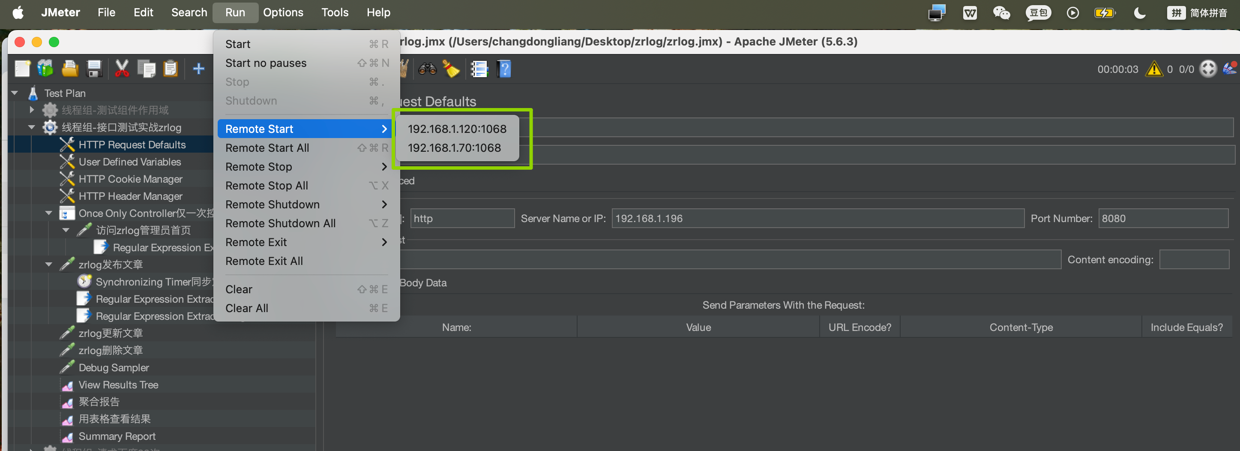Image resolution: width=1240 pixels, height=451 pixels.
Task: Click the Help question mark icon
Action: coord(504,69)
